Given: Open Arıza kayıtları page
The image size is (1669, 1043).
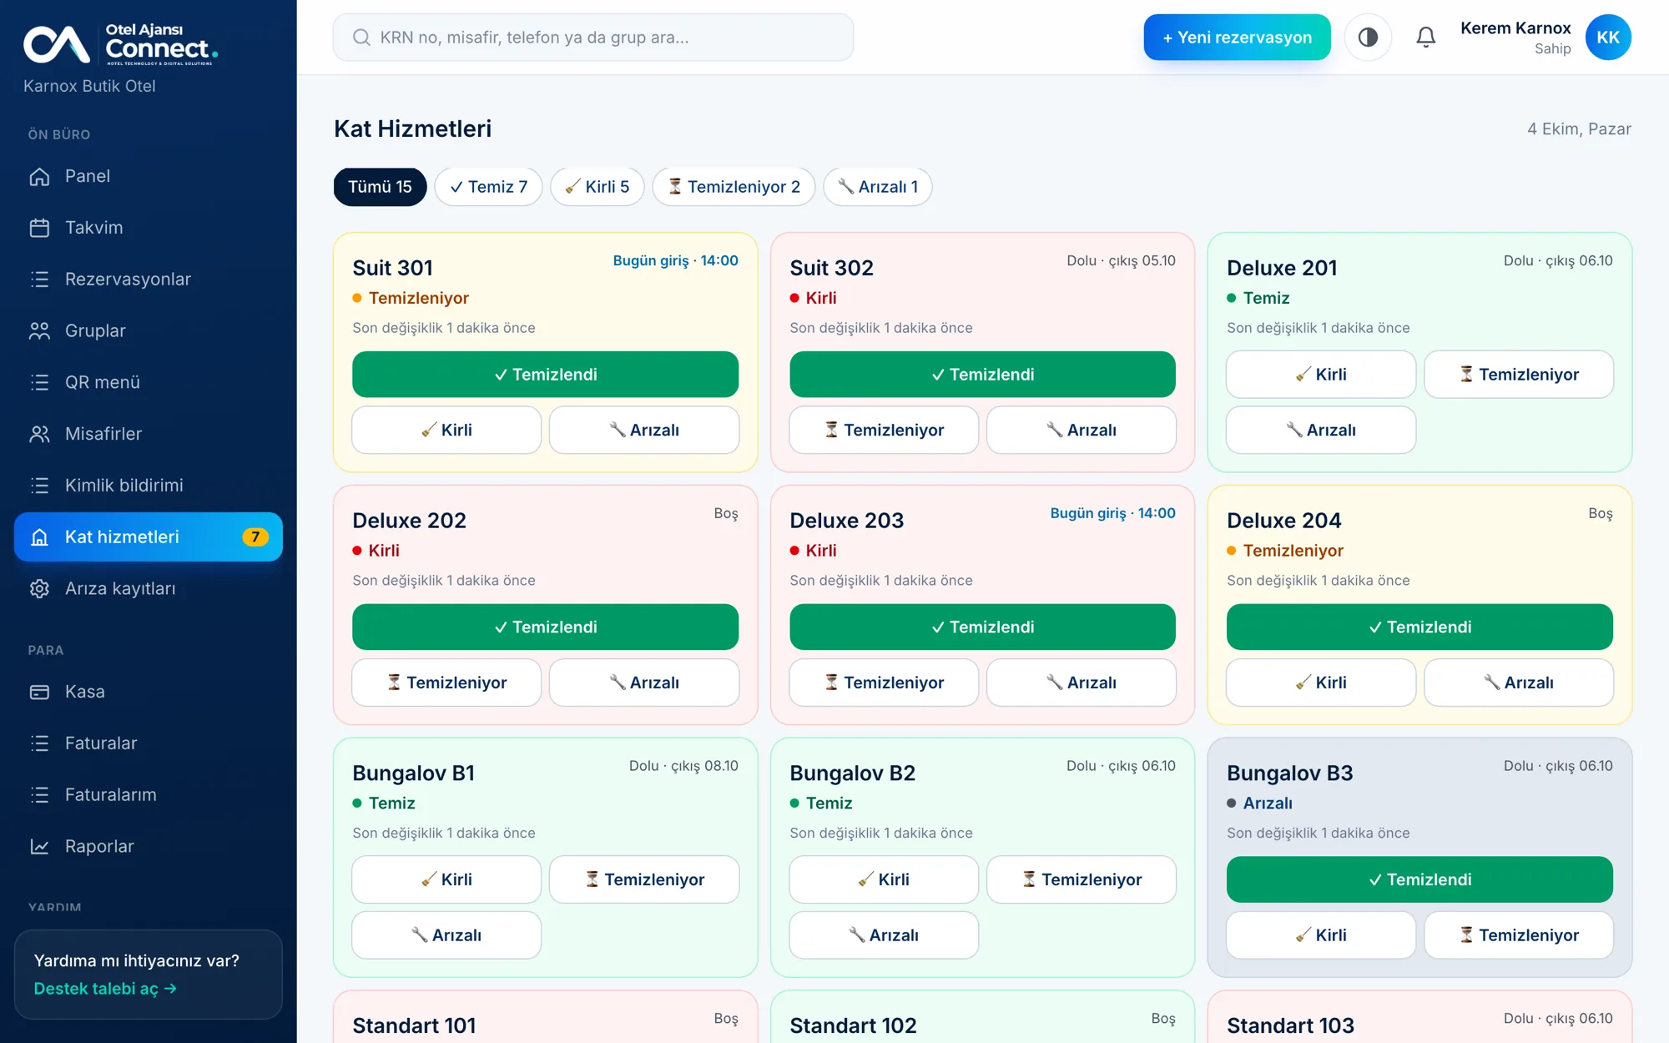Looking at the screenshot, I should 149,588.
